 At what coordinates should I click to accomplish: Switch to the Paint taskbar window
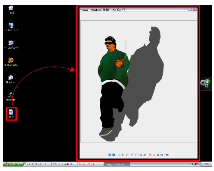(x=90, y=164)
